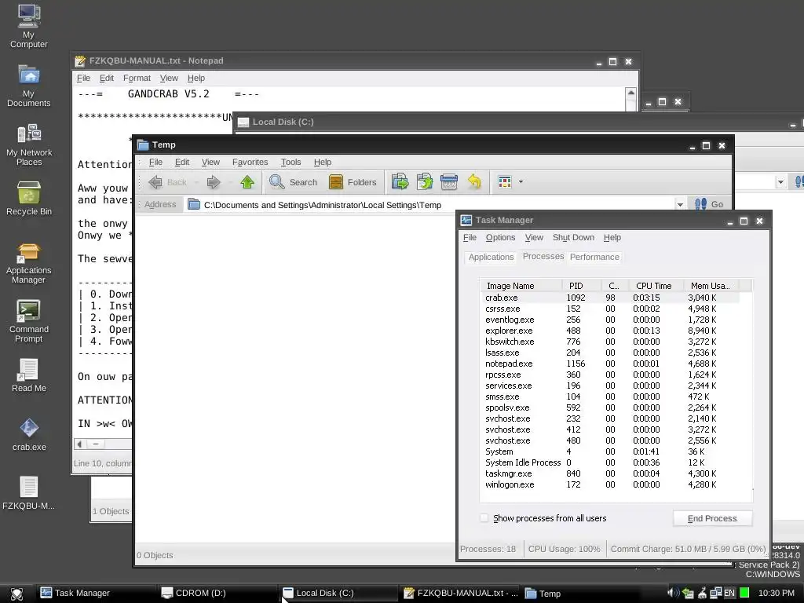804x603 pixels.
Task: Sort processes by the CPU Time column
Action: point(657,286)
